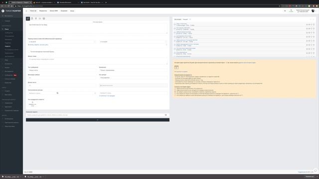Click the blue link under the bottom right form field
Screen dimensions: 319x179
107,95
